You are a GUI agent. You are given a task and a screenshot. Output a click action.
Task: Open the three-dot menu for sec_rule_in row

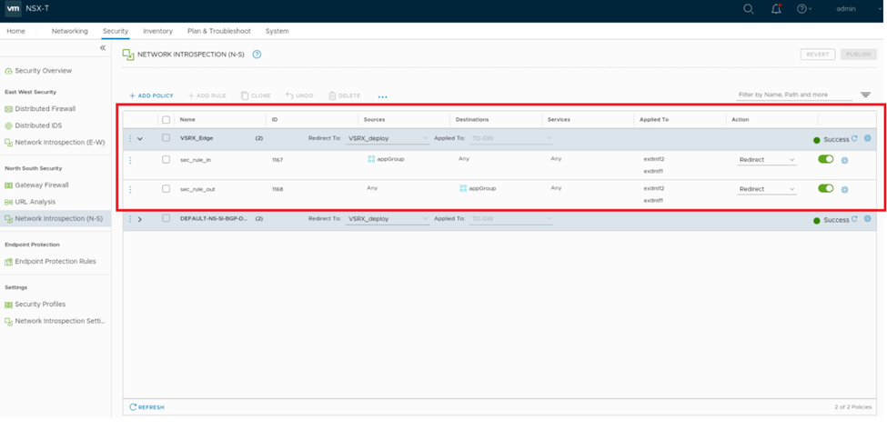pos(130,160)
